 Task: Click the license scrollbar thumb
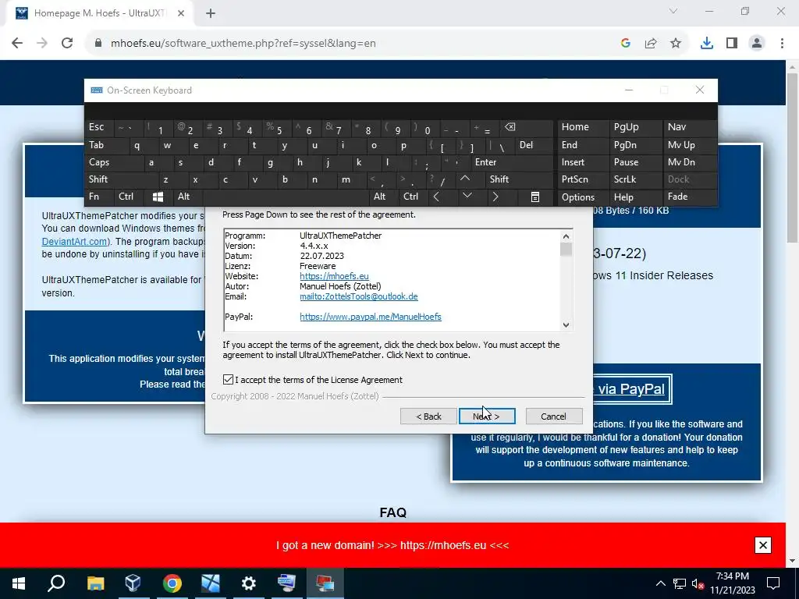click(x=566, y=250)
